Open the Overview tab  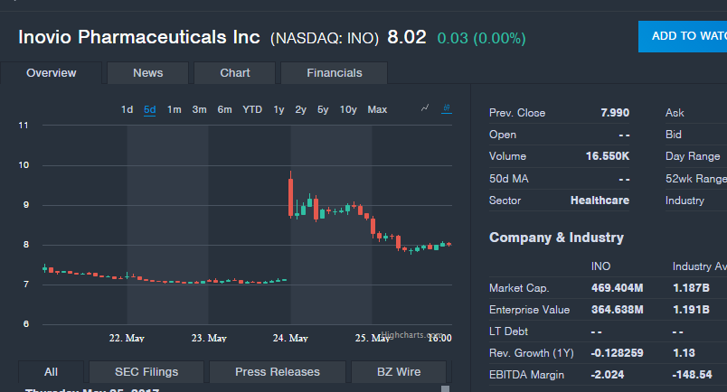(x=51, y=73)
